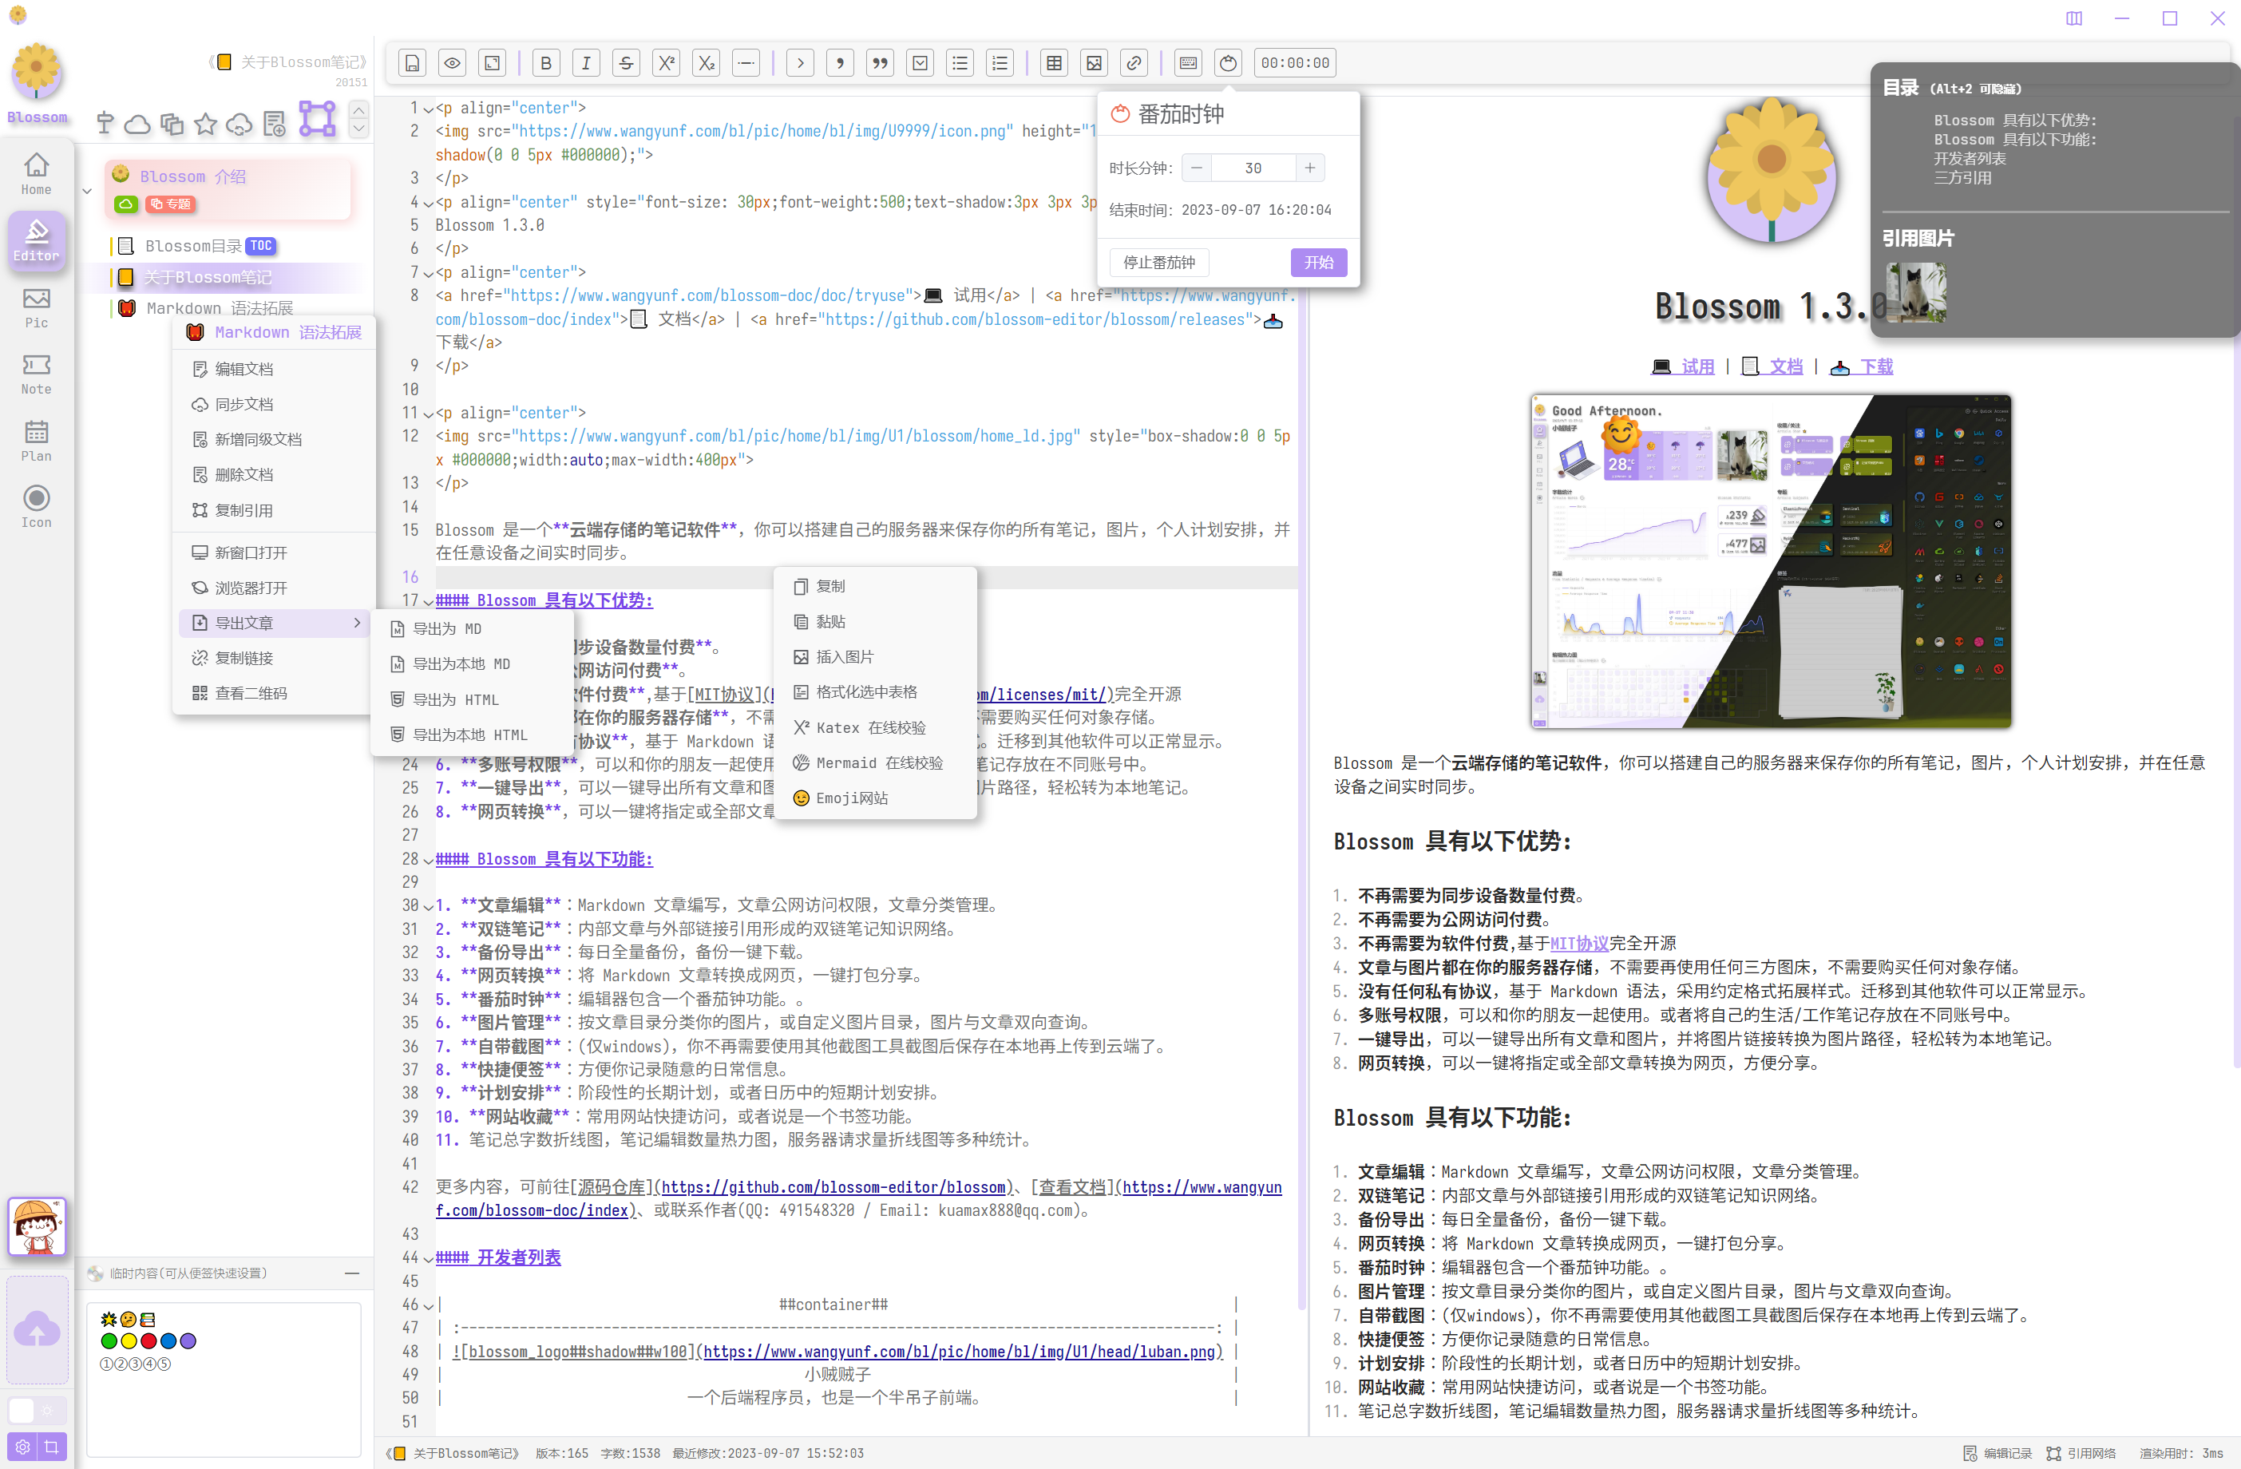Click the star icon in sidebar toolbar
The width and height of the screenshot is (2241, 1469).
[205, 124]
